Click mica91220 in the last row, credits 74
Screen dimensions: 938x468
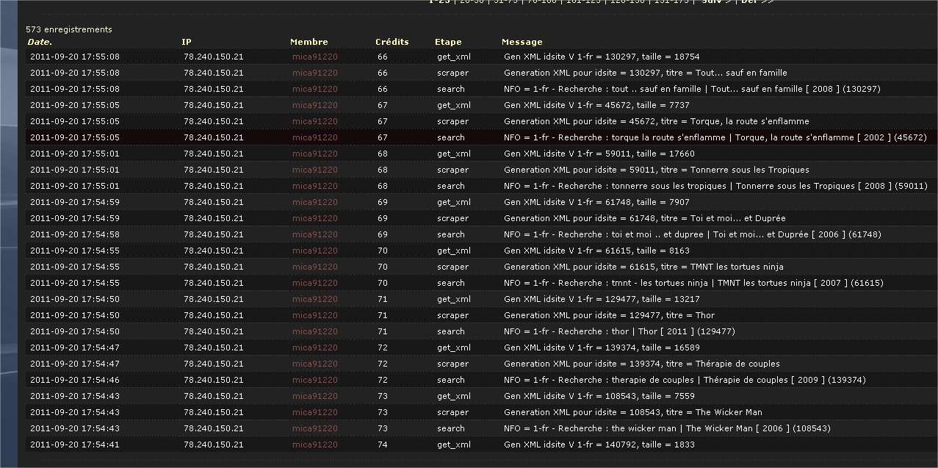(314, 444)
